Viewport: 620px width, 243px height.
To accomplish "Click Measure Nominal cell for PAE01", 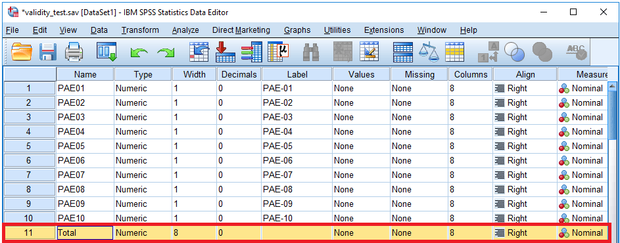I will click(x=582, y=89).
